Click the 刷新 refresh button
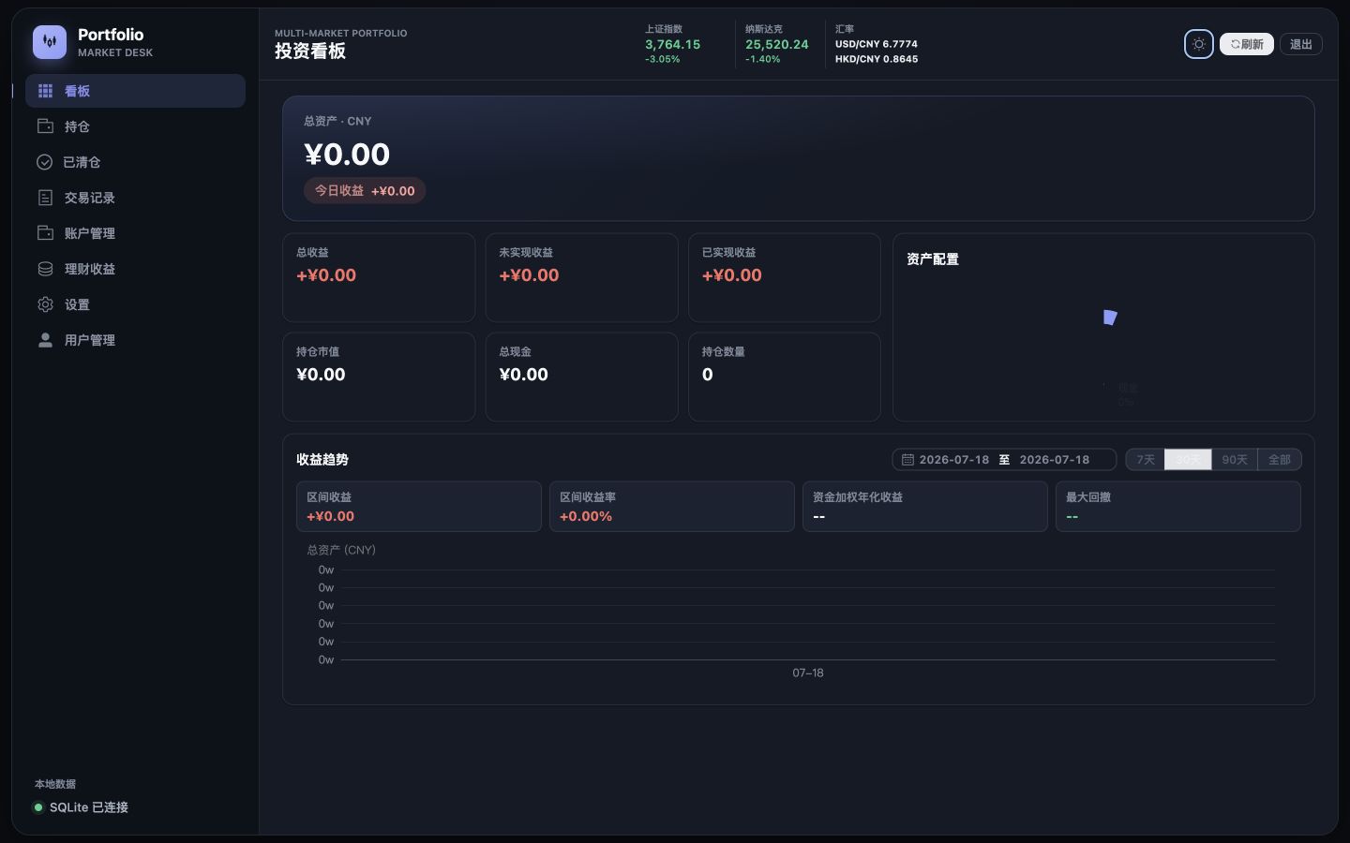Screen dimensions: 1350x843 1247,44
